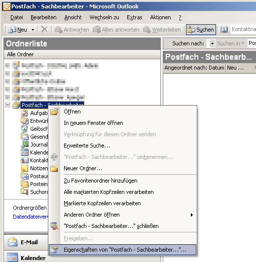Choose Zu Favoritenordner hinzufügen

tap(123, 181)
